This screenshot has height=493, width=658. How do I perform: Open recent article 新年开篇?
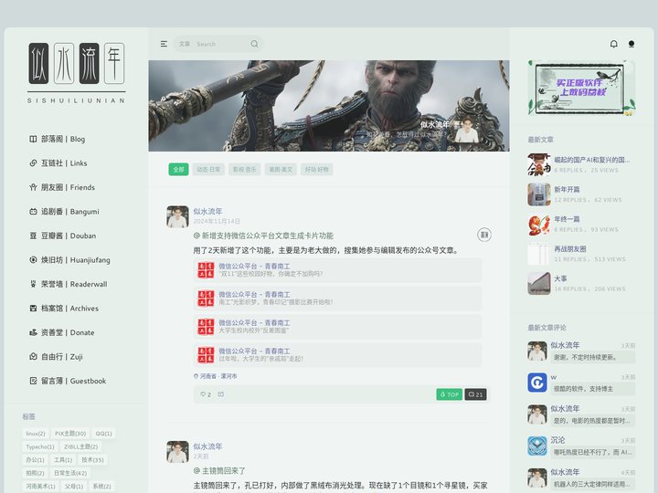pyautogui.click(x=567, y=190)
